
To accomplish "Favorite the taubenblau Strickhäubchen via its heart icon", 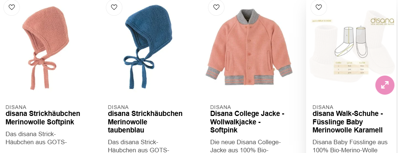I will pyautogui.click(x=114, y=7).
